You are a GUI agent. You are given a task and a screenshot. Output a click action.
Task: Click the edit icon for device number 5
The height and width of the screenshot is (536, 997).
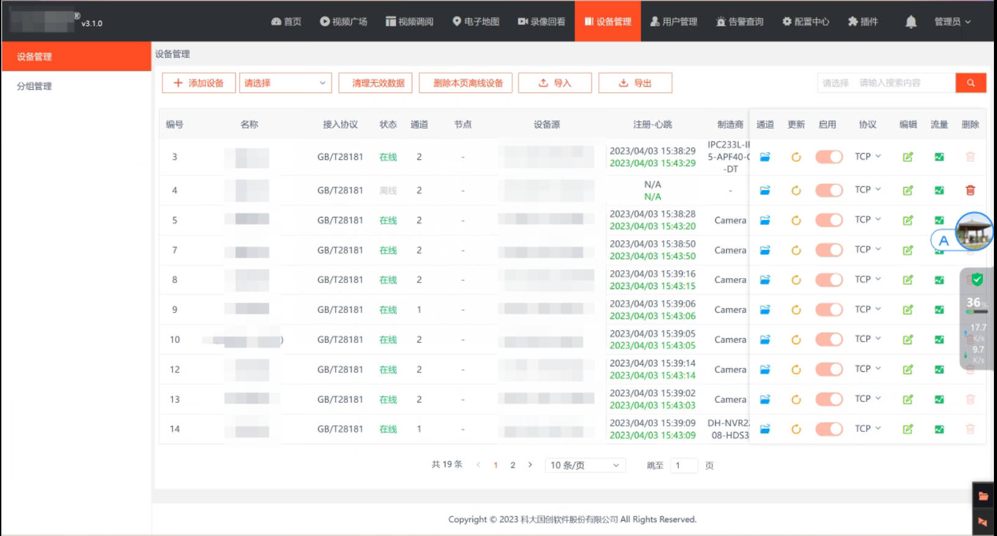[x=908, y=221]
